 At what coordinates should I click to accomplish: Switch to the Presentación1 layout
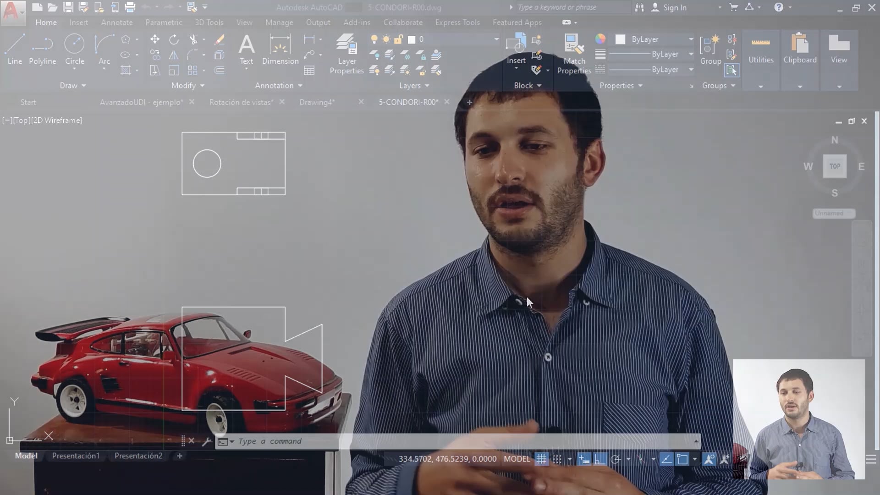76,456
